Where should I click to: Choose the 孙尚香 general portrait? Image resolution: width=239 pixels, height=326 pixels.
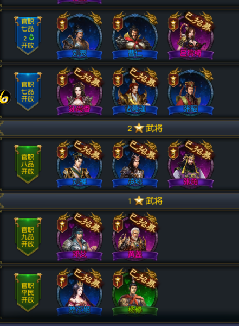80,91
